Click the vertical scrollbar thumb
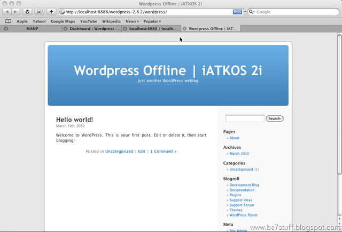The width and height of the screenshot is (342, 232). point(339,104)
